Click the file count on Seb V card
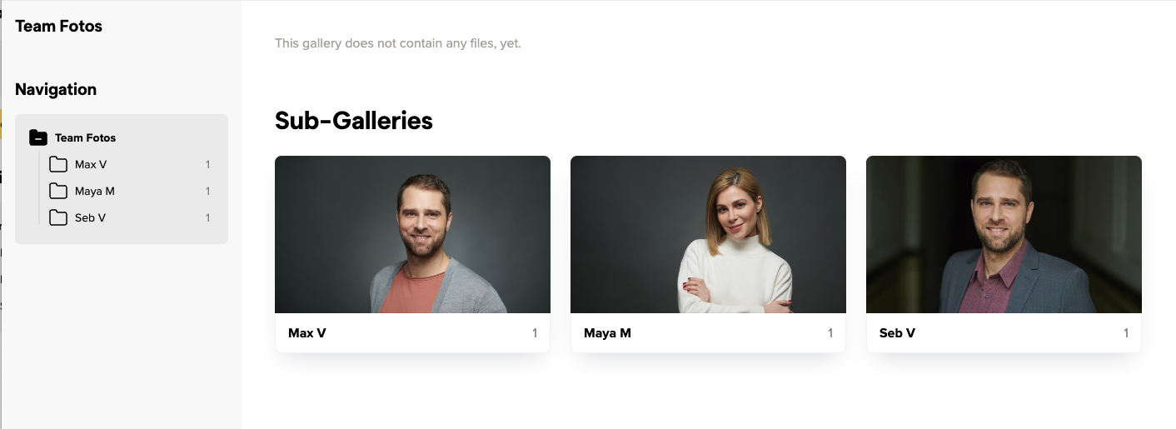The width and height of the screenshot is (1176, 429). coord(1126,333)
